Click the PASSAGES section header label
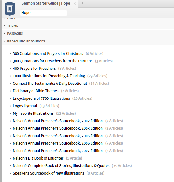The image size is (174, 182). [x=15, y=34]
